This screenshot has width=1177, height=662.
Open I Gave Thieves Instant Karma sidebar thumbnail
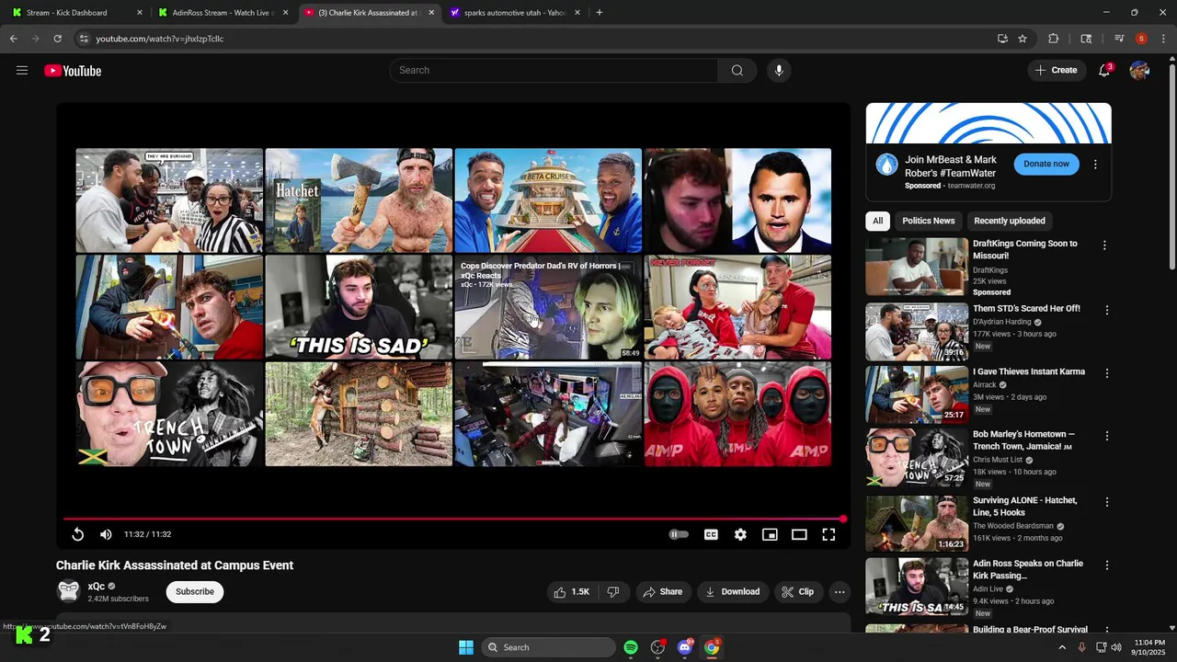click(x=917, y=394)
